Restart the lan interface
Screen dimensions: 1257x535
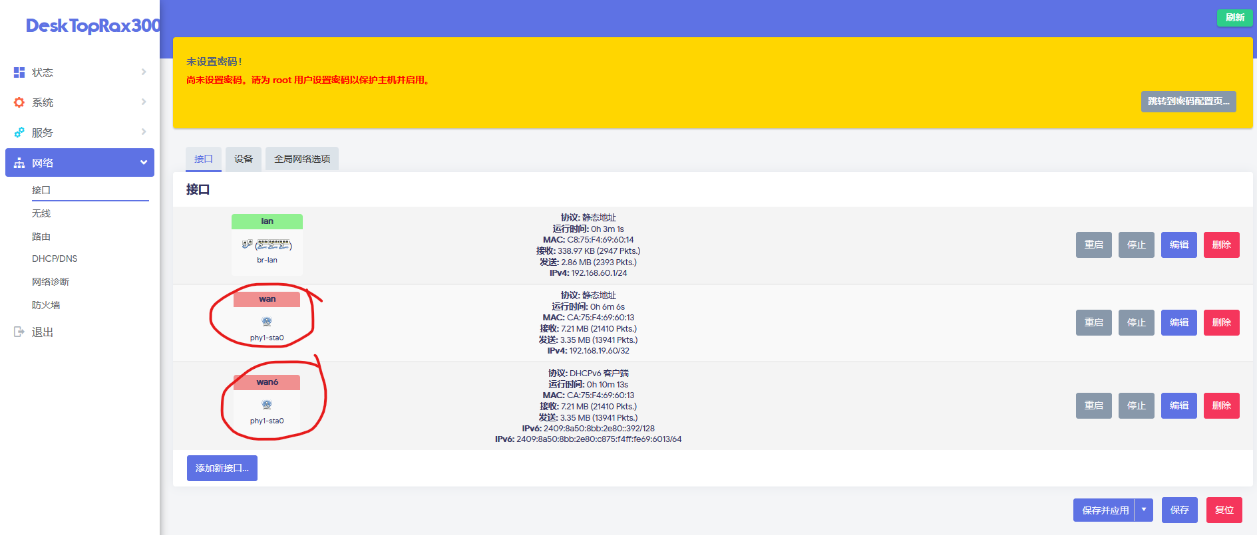click(x=1093, y=245)
